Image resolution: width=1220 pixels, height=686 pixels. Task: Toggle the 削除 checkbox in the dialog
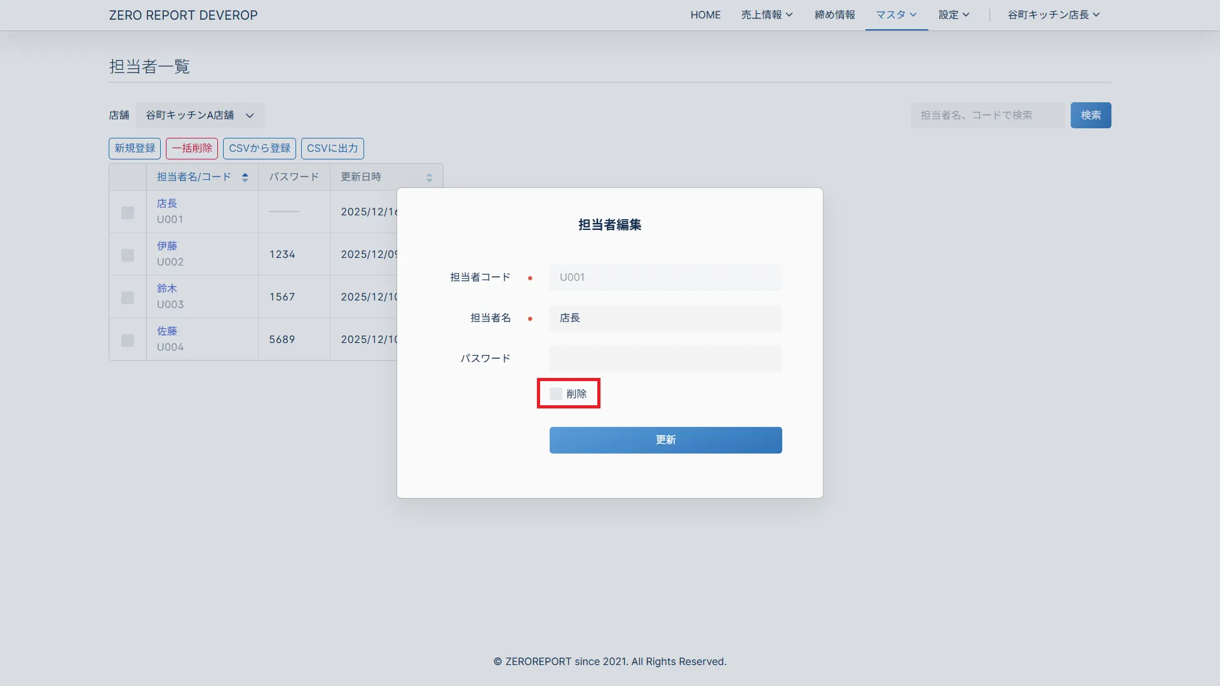[556, 394]
